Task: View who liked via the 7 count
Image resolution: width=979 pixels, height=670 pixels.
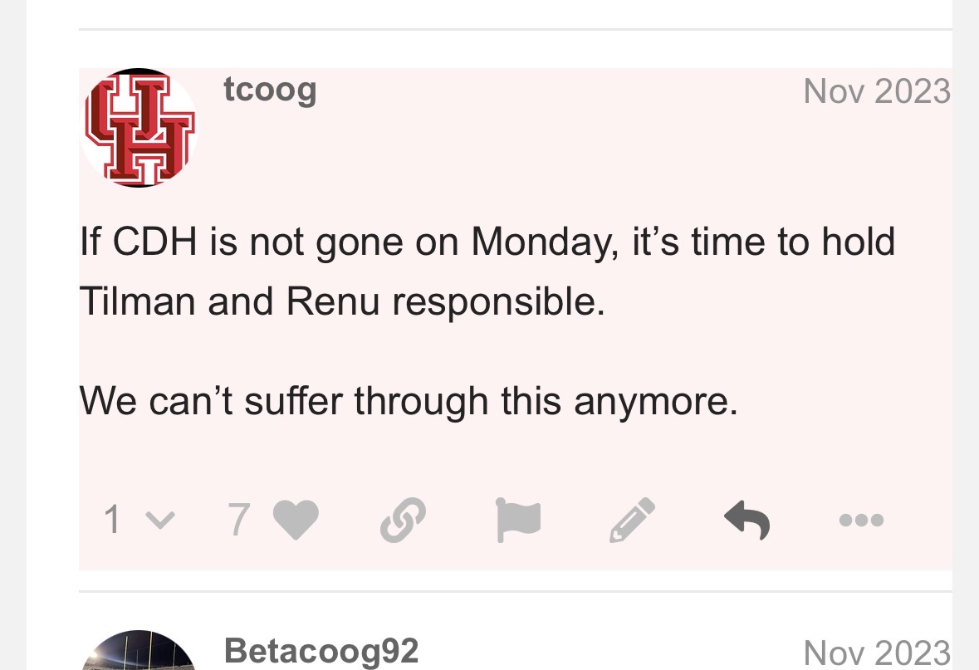Action: tap(238, 520)
